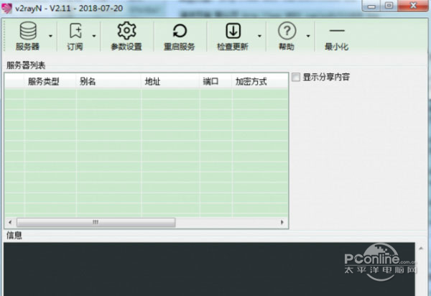Sort by the 端口 column header
The height and width of the screenshot is (296, 431).
tap(215, 81)
